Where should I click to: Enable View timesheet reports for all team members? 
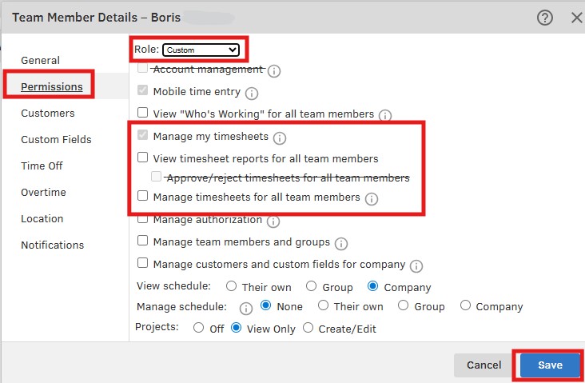143,158
